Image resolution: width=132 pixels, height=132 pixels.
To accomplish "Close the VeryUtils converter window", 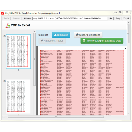I will 127,12.
